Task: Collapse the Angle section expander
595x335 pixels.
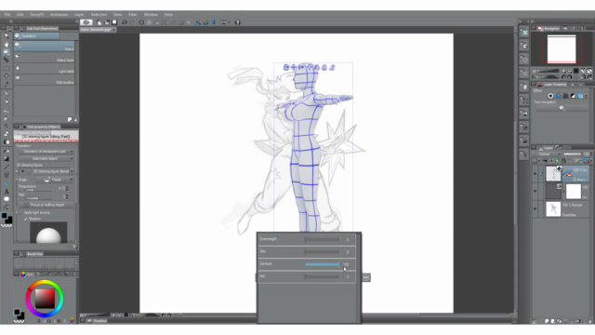Action: pyautogui.click(x=17, y=180)
